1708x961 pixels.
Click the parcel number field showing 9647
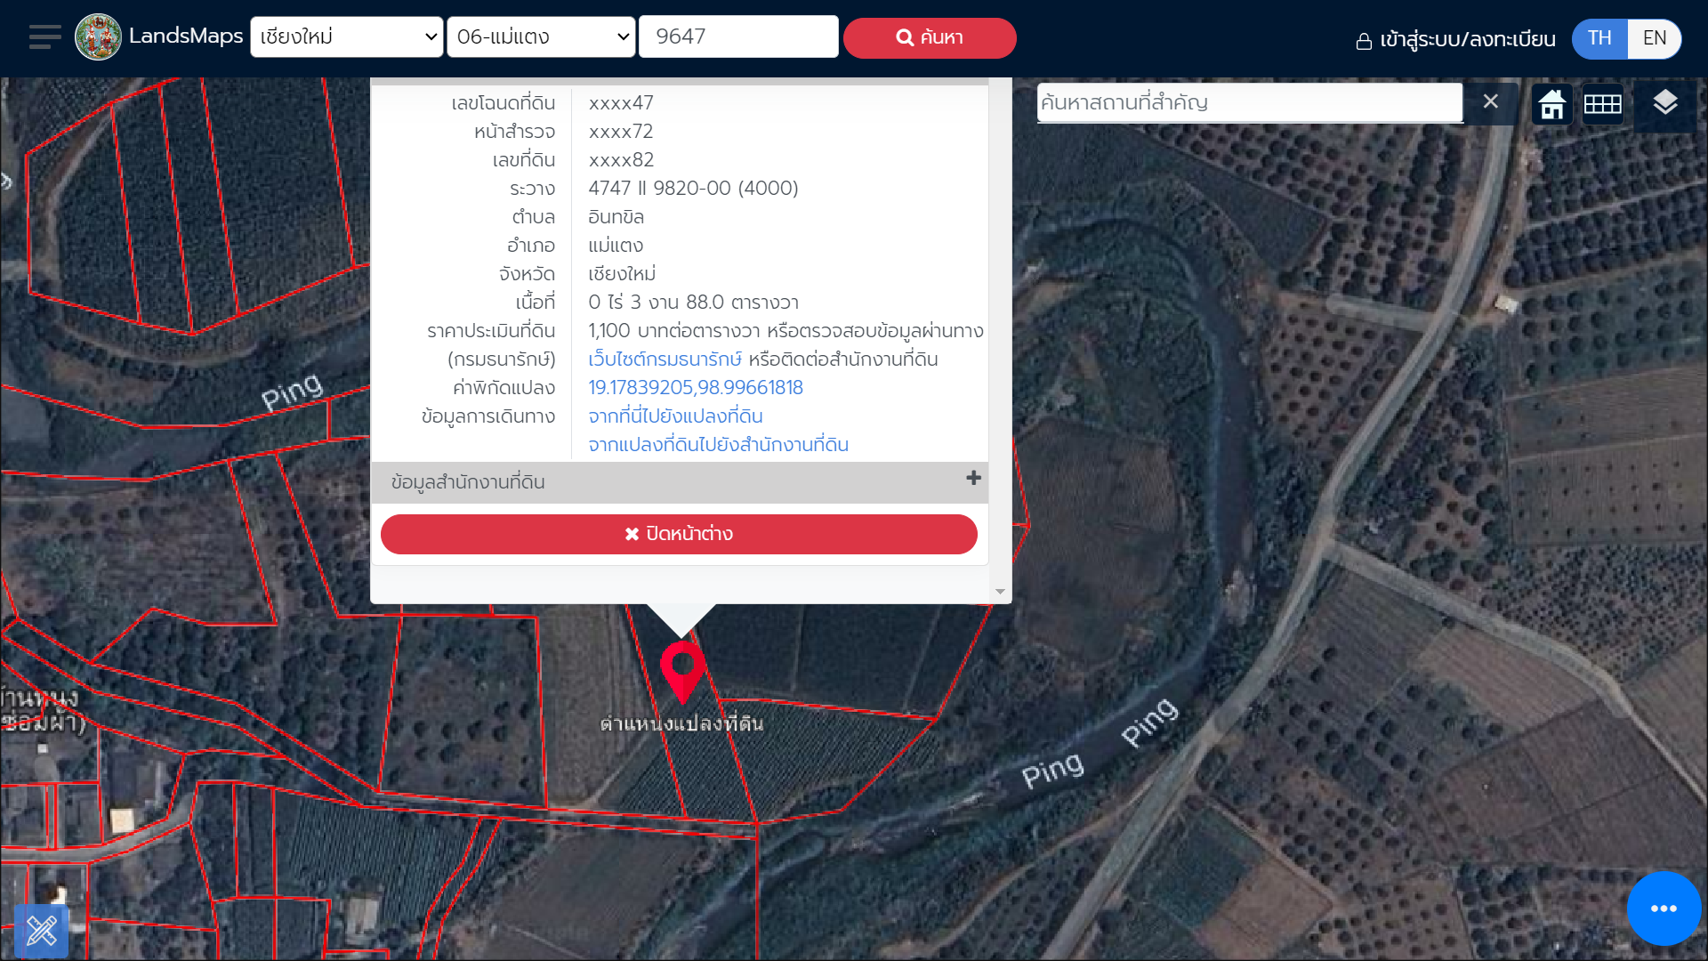[x=738, y=37]
